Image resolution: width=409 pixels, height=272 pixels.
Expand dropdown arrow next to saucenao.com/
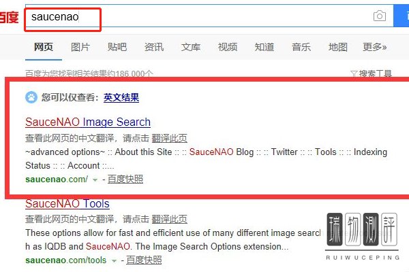pos(95,180)
